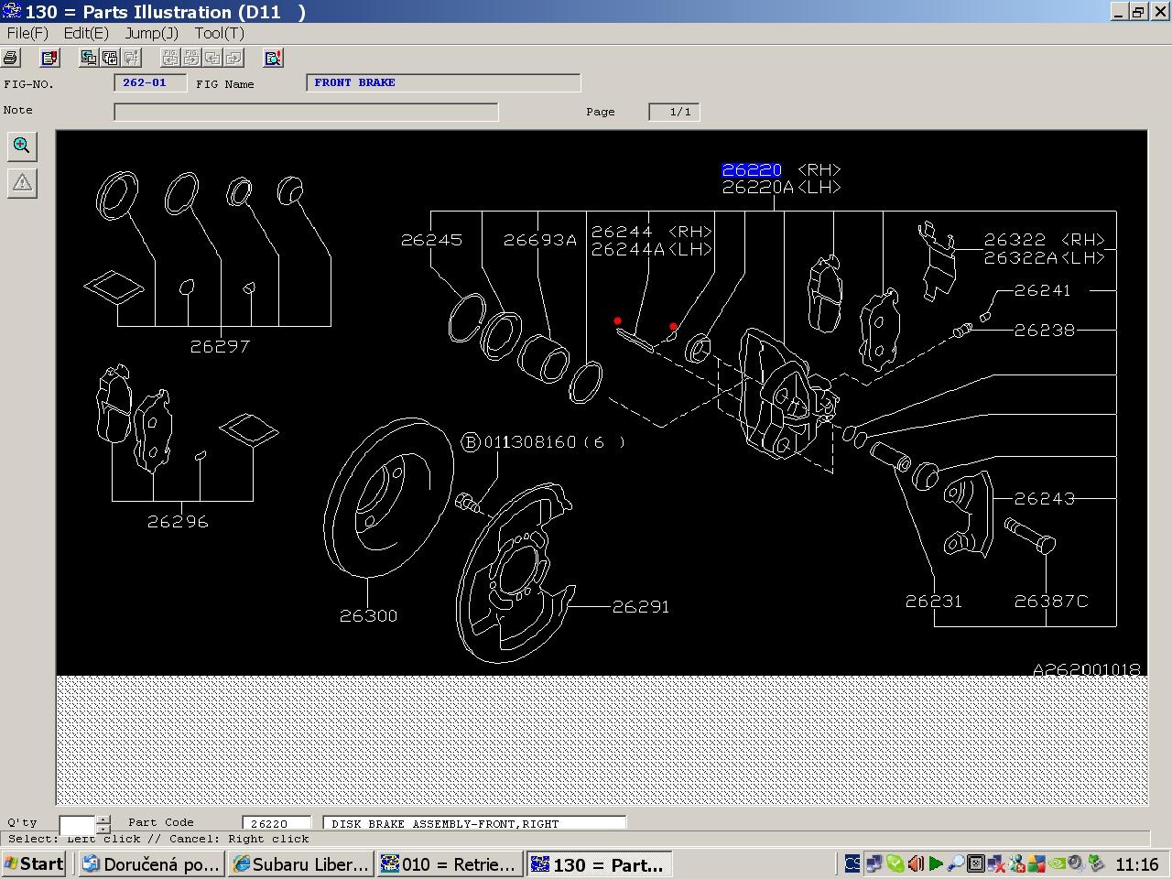
Task: Click the warning triangle icon beside illustration
Action: tap(22, 182)
